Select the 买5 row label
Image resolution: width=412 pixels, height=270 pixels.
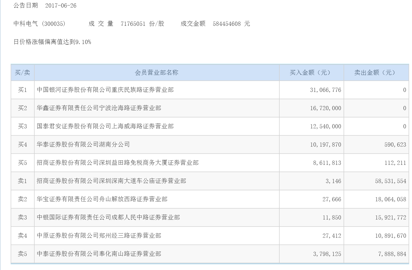[x=22, y=163]
